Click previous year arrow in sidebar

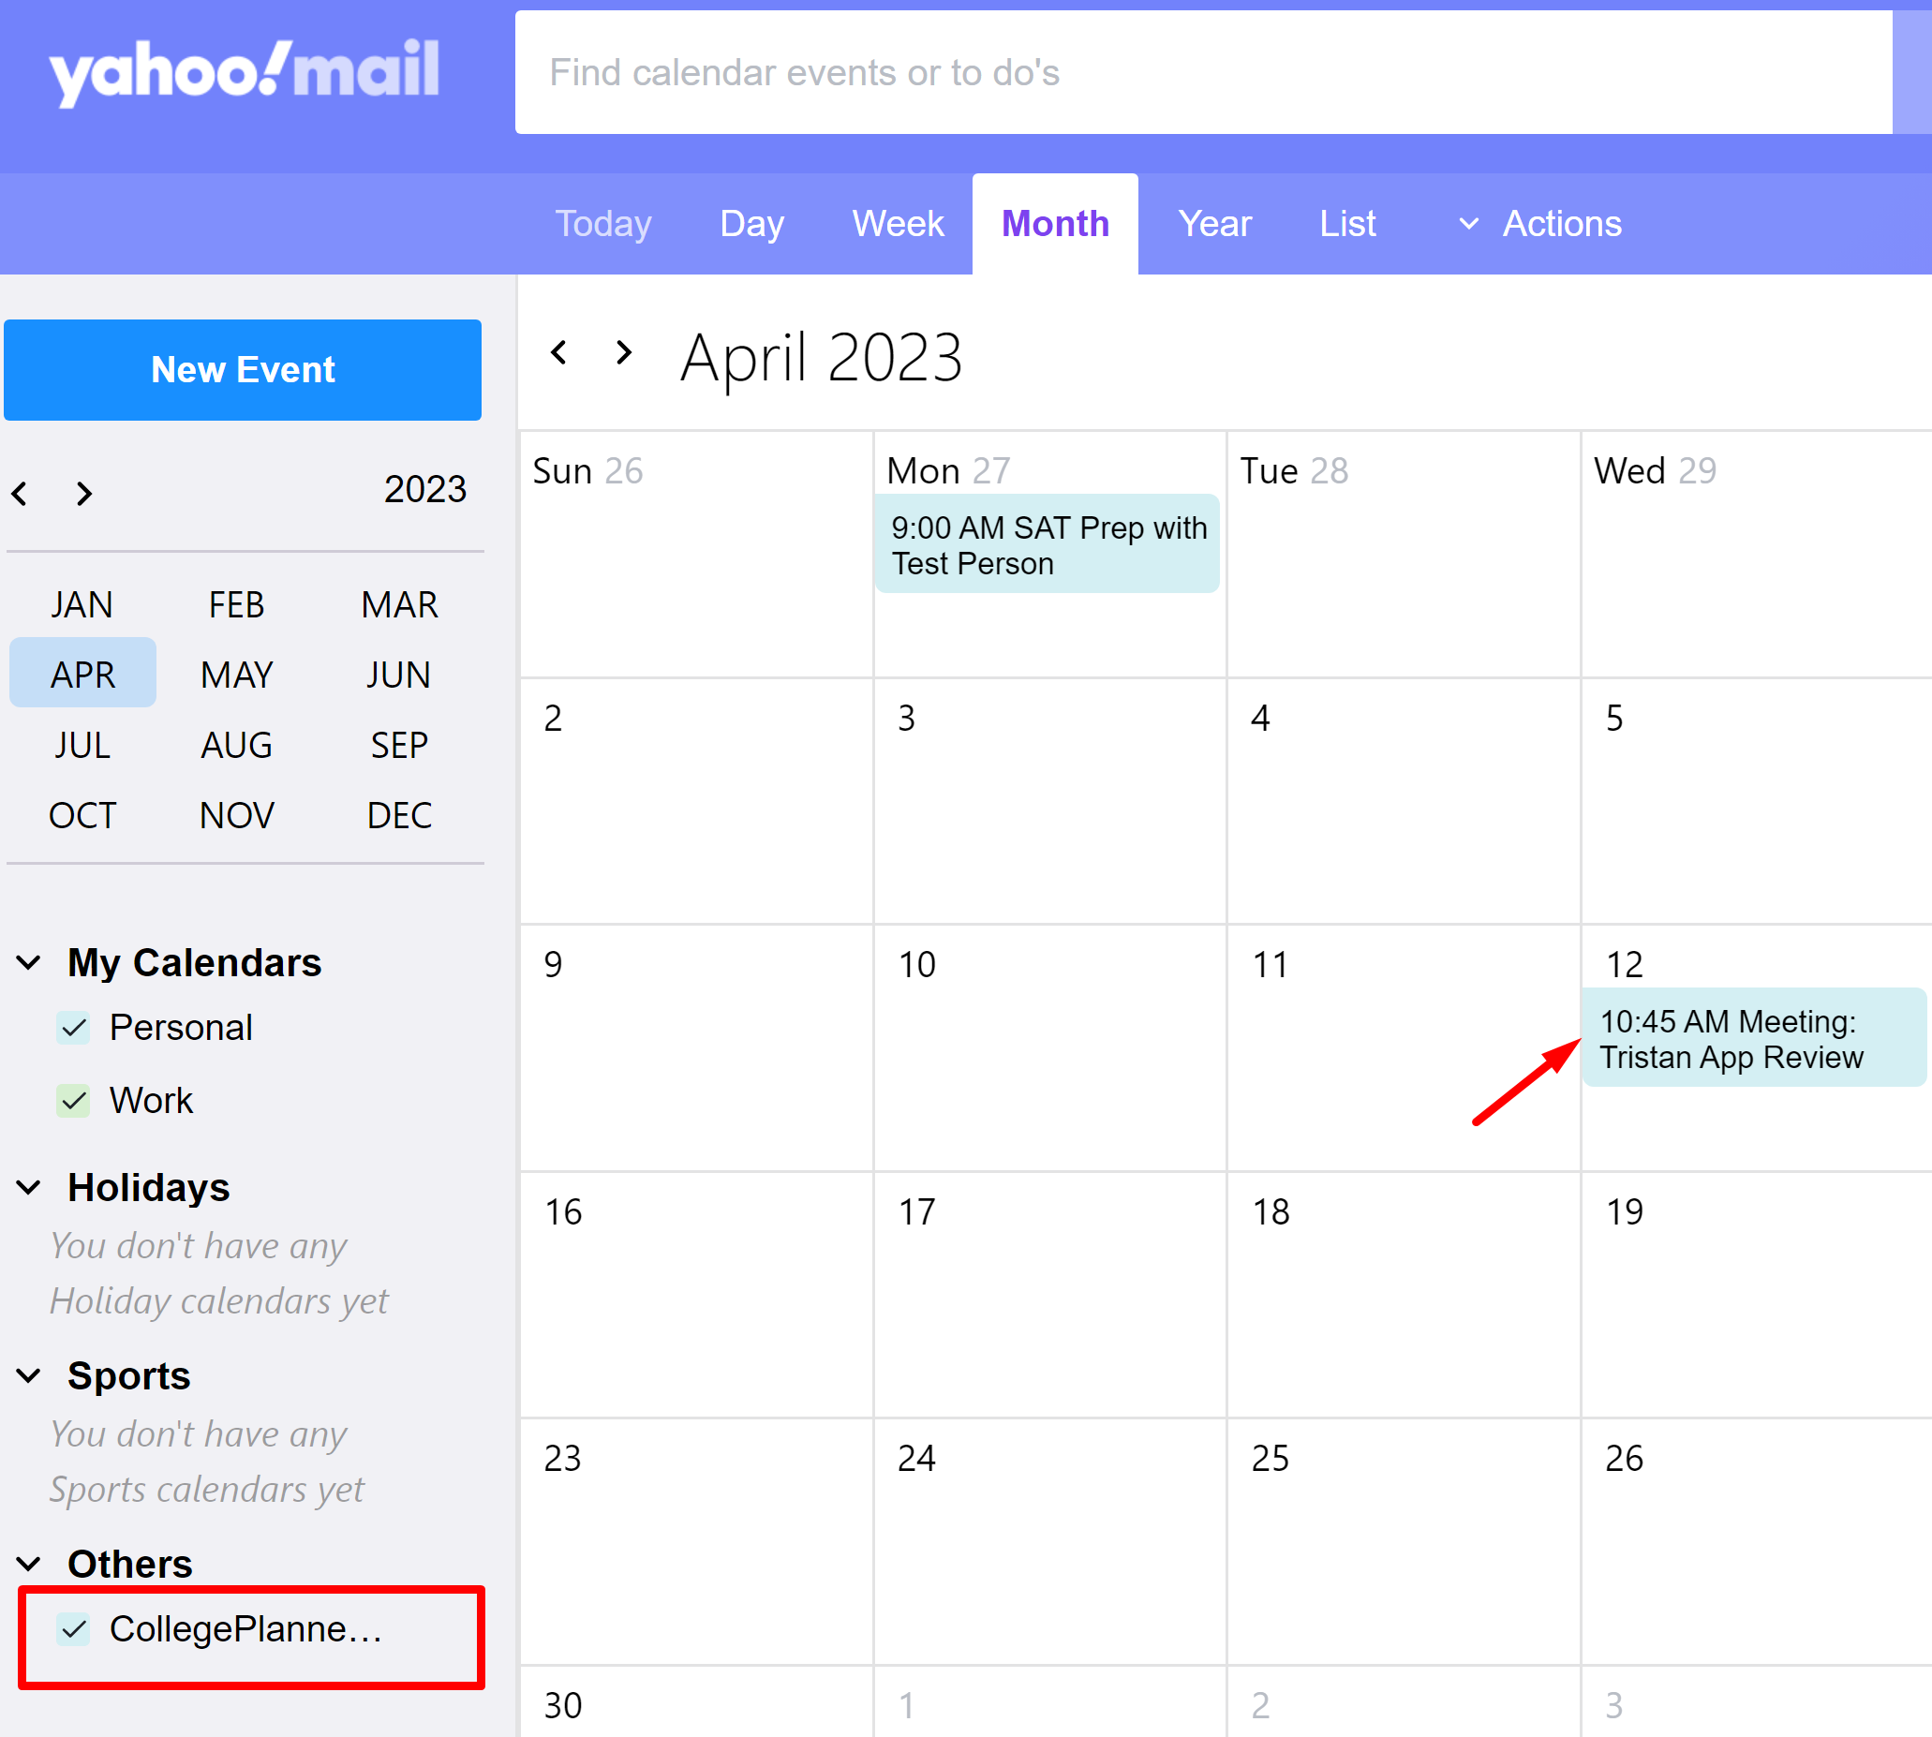(20, 494)
